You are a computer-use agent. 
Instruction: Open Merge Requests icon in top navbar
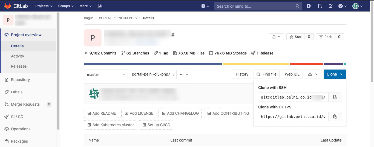coord(320,6)
